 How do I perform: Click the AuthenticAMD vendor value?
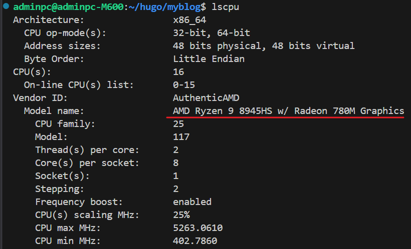click(206, 98)
